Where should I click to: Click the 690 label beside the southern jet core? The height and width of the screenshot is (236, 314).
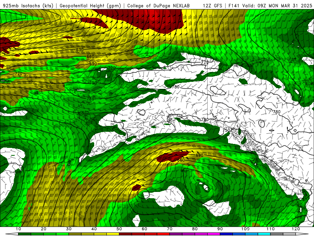[x=199, y=155]
